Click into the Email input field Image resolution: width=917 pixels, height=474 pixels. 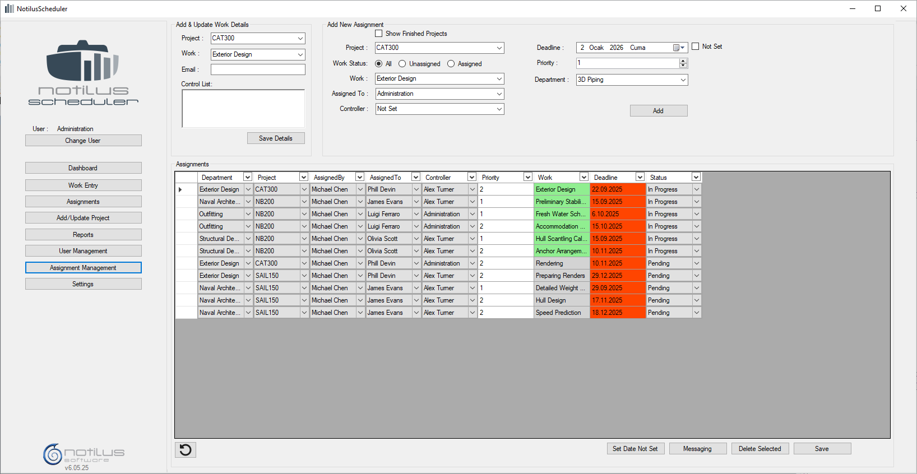pos(258,69)
